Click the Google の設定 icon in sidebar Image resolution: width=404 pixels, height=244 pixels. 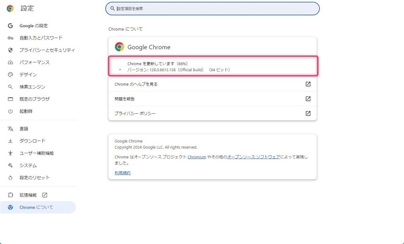(11, 26)
